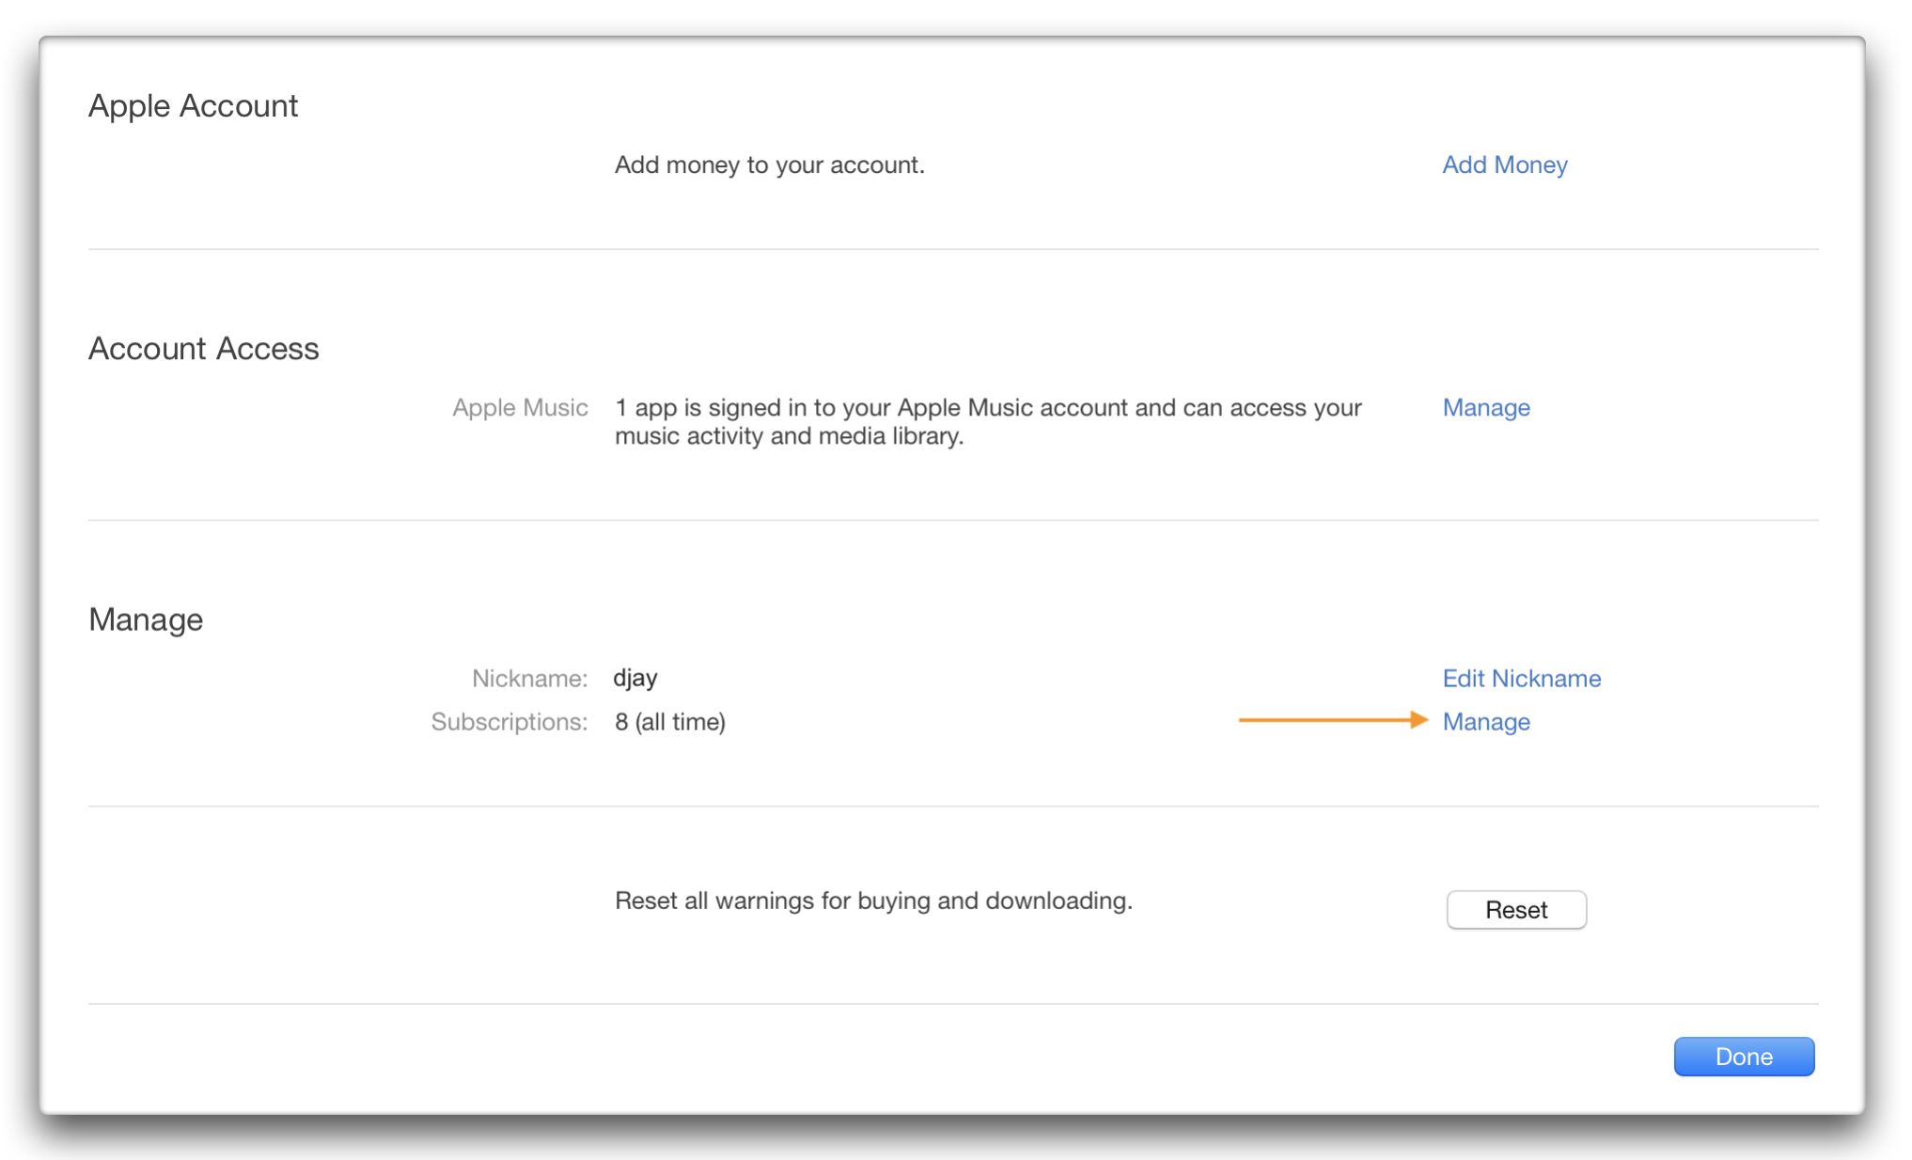Screen dimensions: 1912x1160
Task: Click the Apple Music label
Action: [x=520, y=407]
